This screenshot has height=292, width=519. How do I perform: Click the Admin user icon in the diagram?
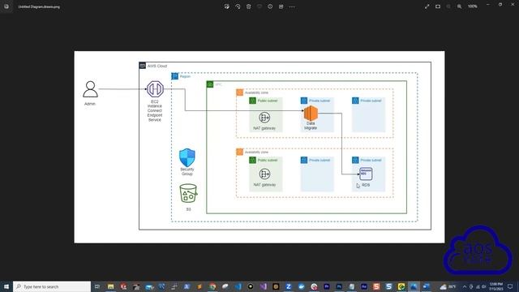click(x=90, y=89)
